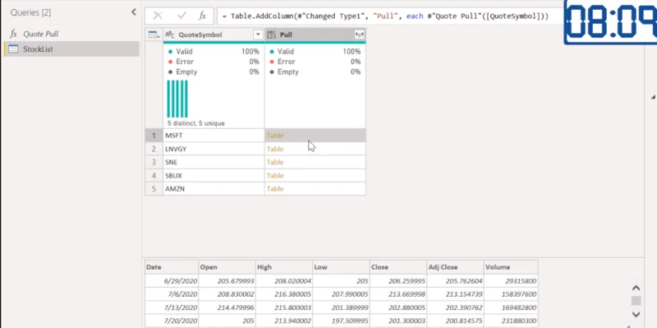Open the table options icon at grid corner
657x328 pixels.
click(154, 35)
